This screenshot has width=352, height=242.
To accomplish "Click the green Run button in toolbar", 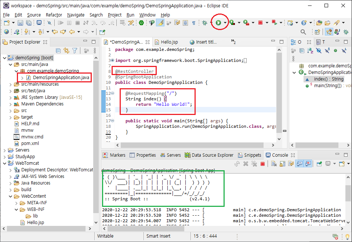I will coord(218,23).
